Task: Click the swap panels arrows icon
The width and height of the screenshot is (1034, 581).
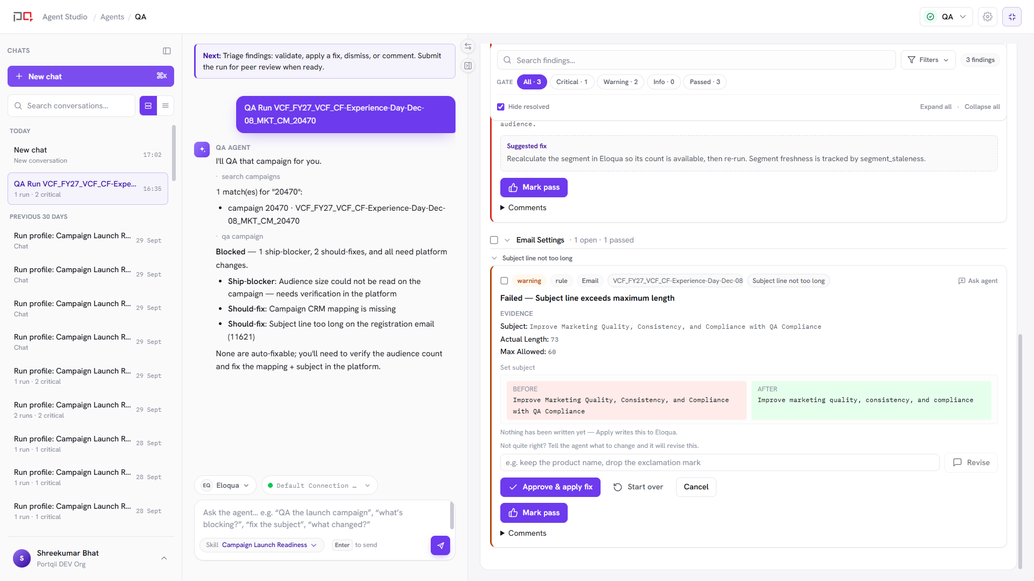Action: click(x=468, y=46)
